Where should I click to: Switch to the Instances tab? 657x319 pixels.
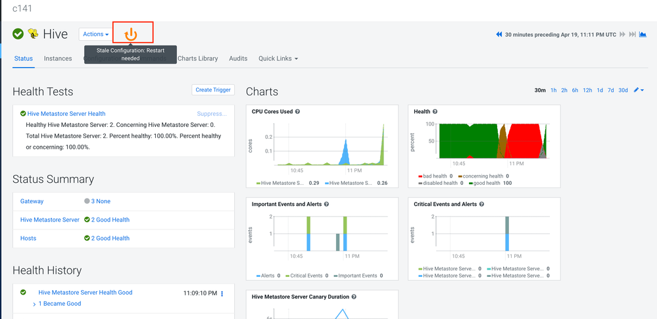(58, 59)
